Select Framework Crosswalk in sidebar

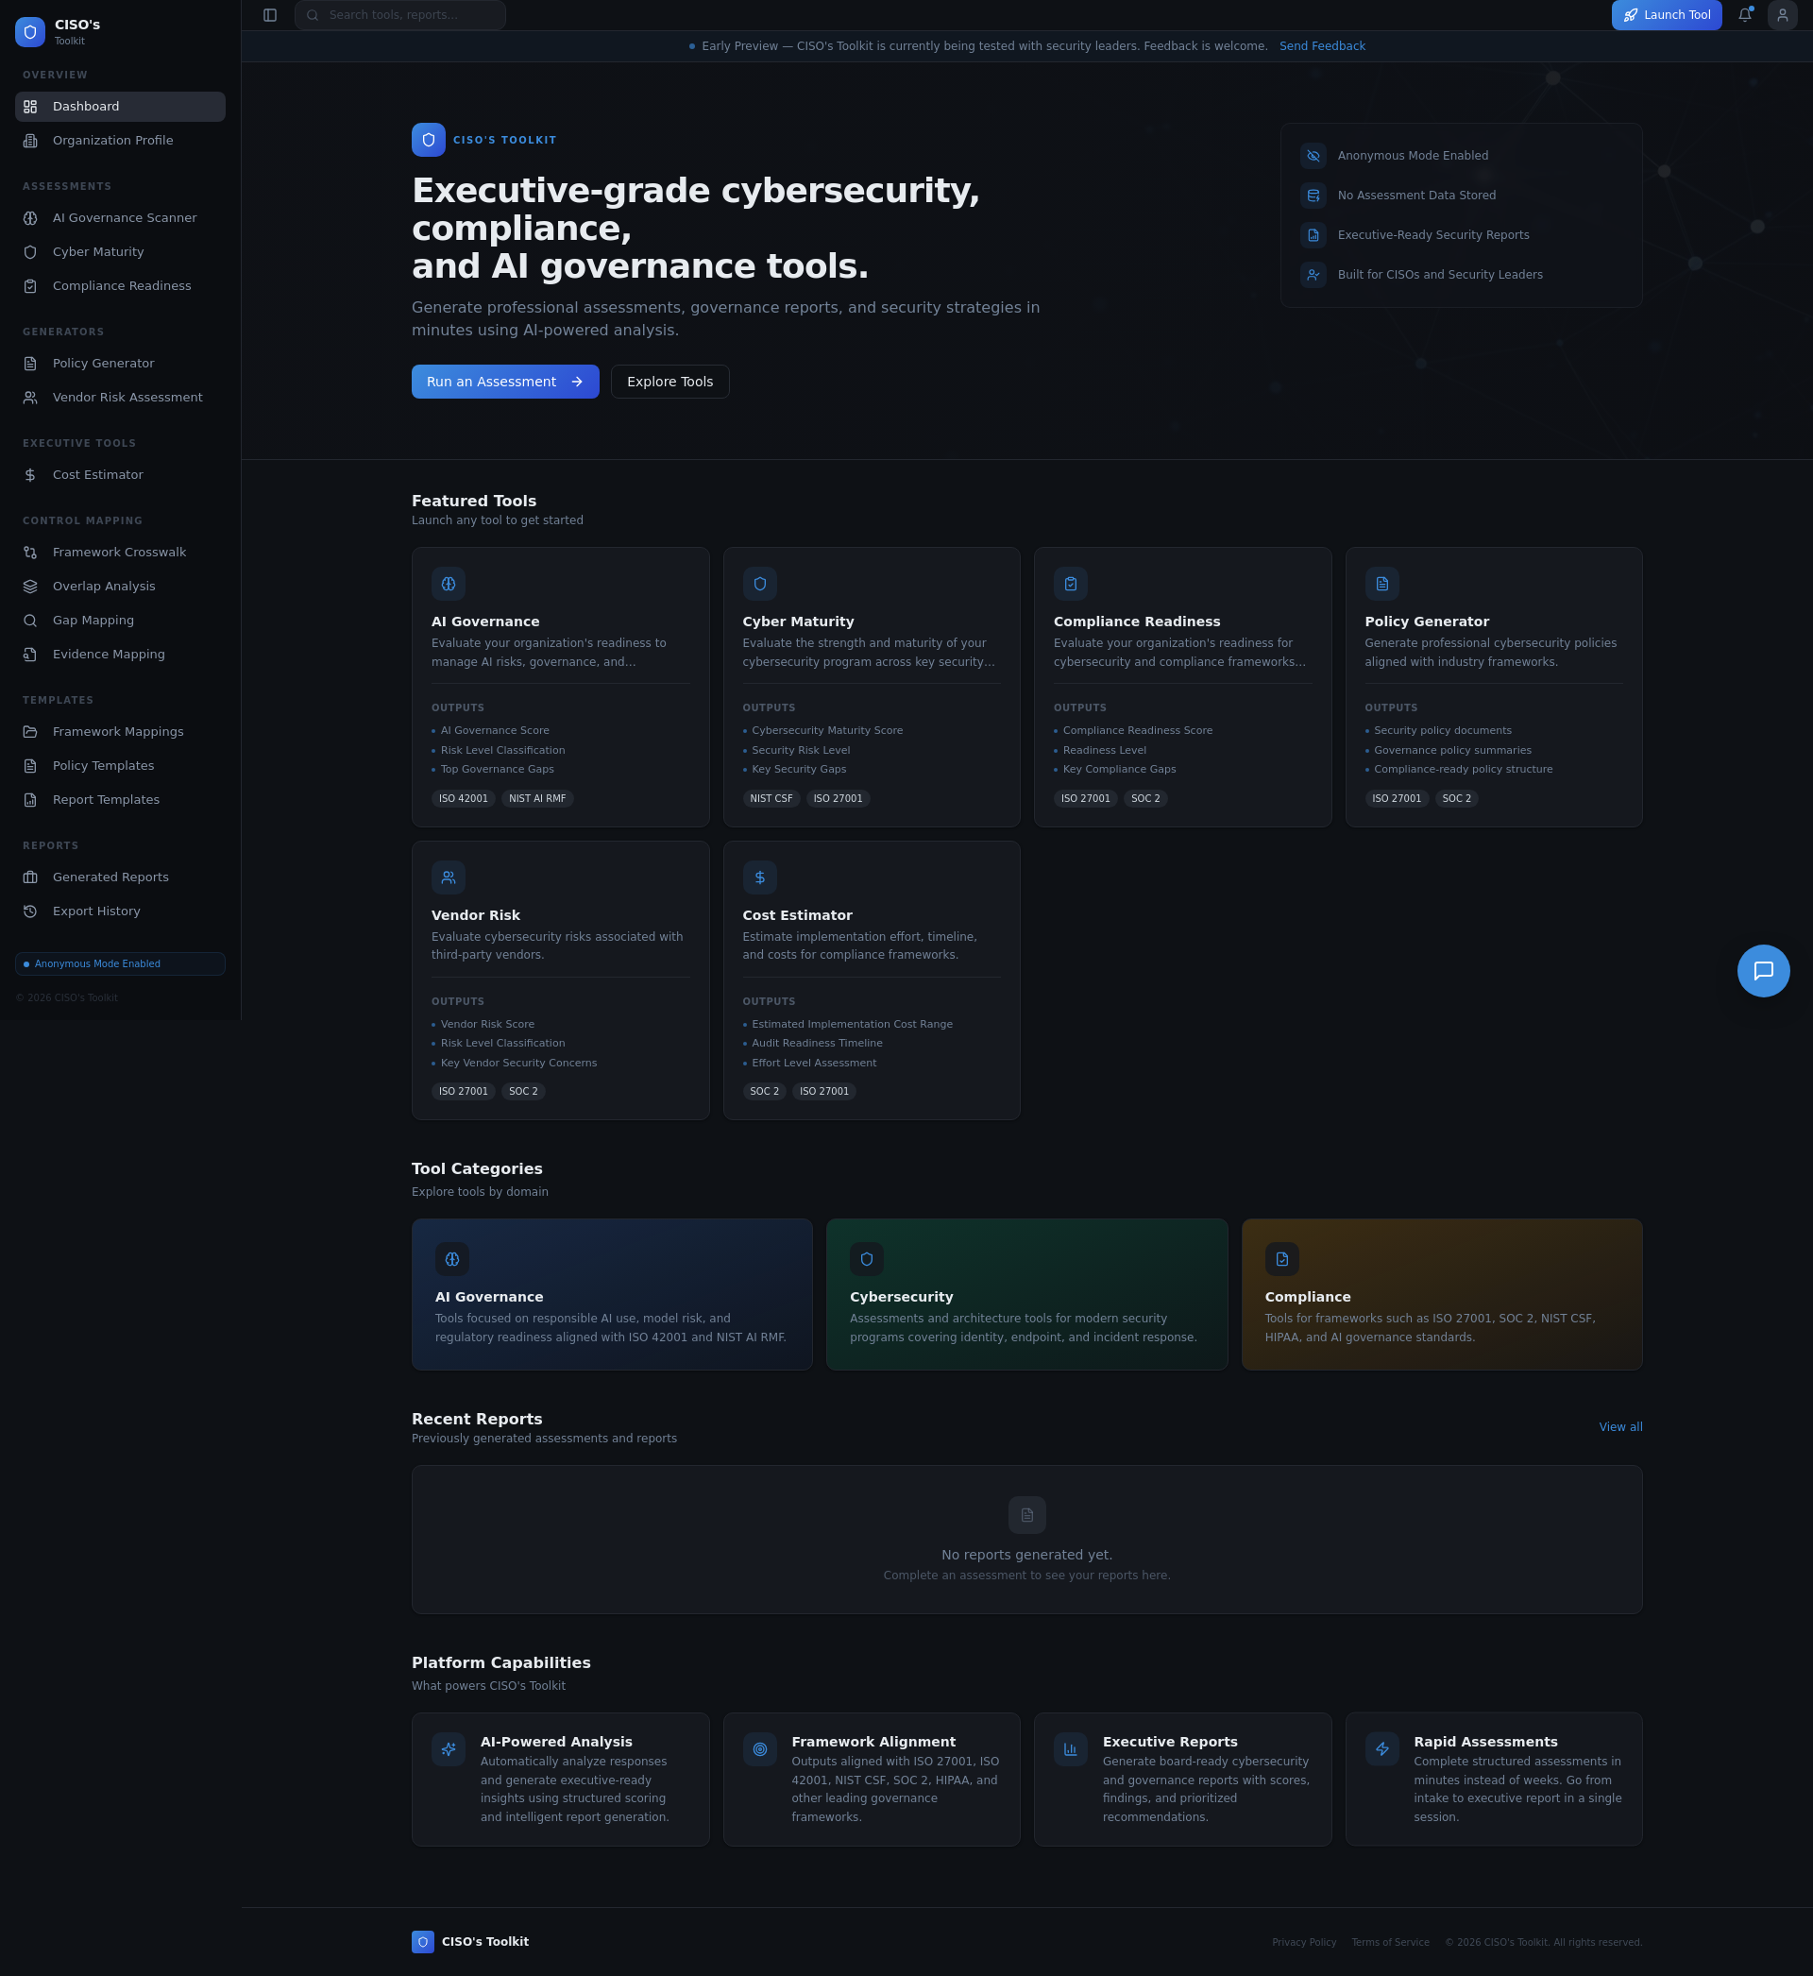click(120, 553)
